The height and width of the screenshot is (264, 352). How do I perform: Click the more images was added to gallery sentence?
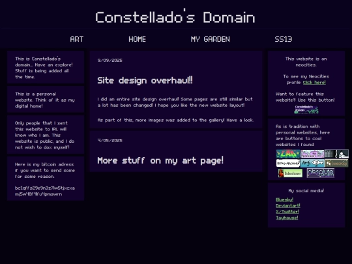tap(175, 120)
